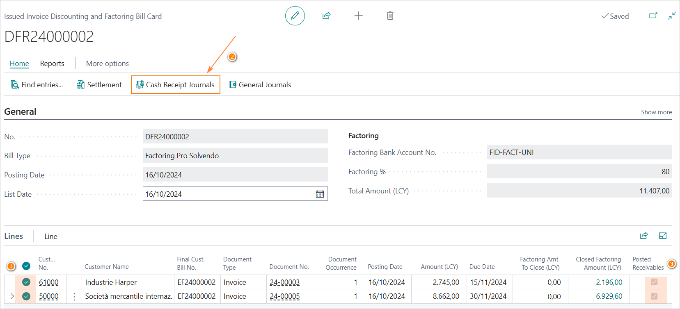The height and width of the screenshot is (309, 680).
Task: Toggle select-all lines header checkmark
Action: pyautogui.click(x=26, y=266)
